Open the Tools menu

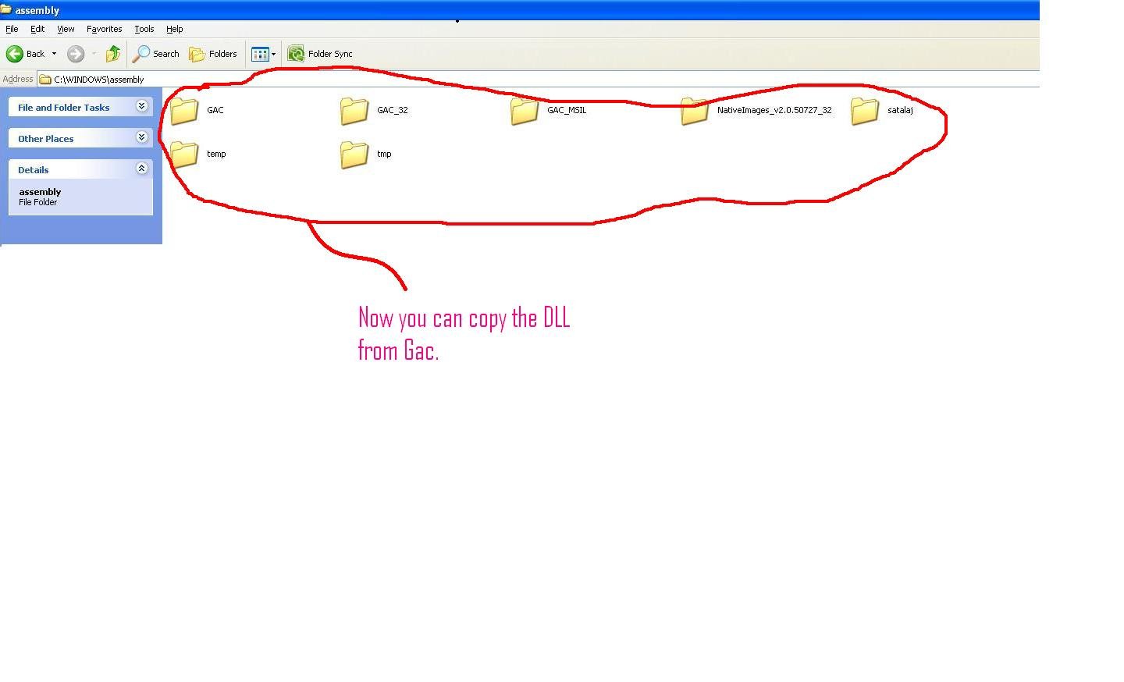coord(144,29)
